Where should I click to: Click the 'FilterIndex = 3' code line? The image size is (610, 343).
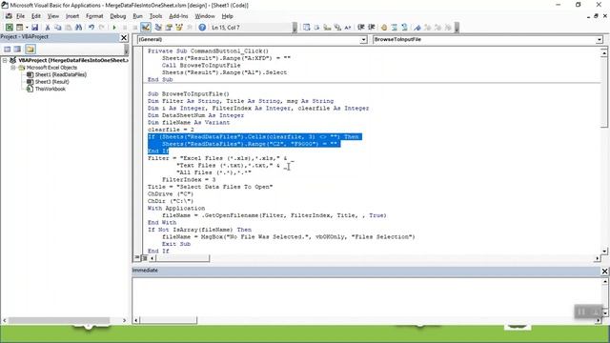point(189,180)
